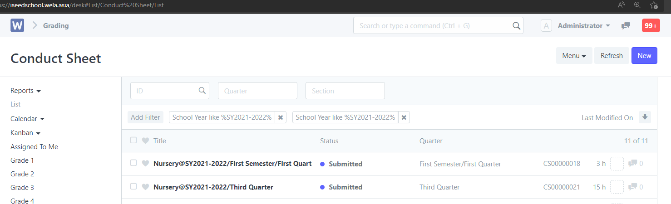Check the select-all rows checkbox
671x204 pixels.
coord(133,141)
